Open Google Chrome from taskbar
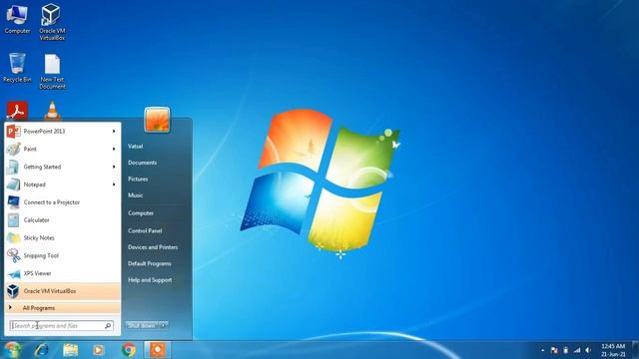Viewport: 639px width, 359px height. click(129, 350)
